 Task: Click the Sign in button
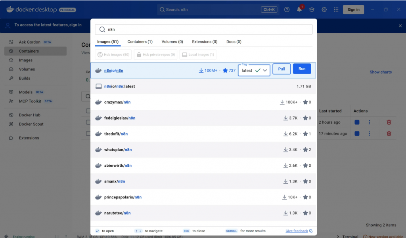pyautogui.click(x=353, y=10)
